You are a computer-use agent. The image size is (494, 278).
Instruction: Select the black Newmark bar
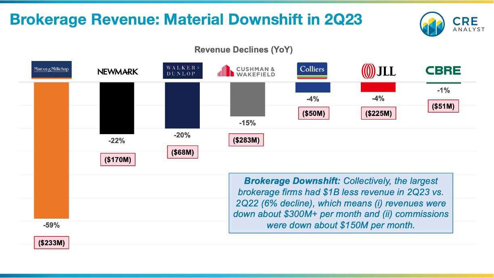pyautogui.click(x=117, y=108)
